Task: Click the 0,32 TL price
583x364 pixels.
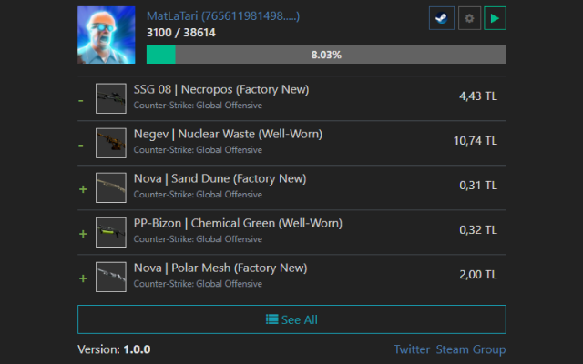Action: tap(478, 230)
